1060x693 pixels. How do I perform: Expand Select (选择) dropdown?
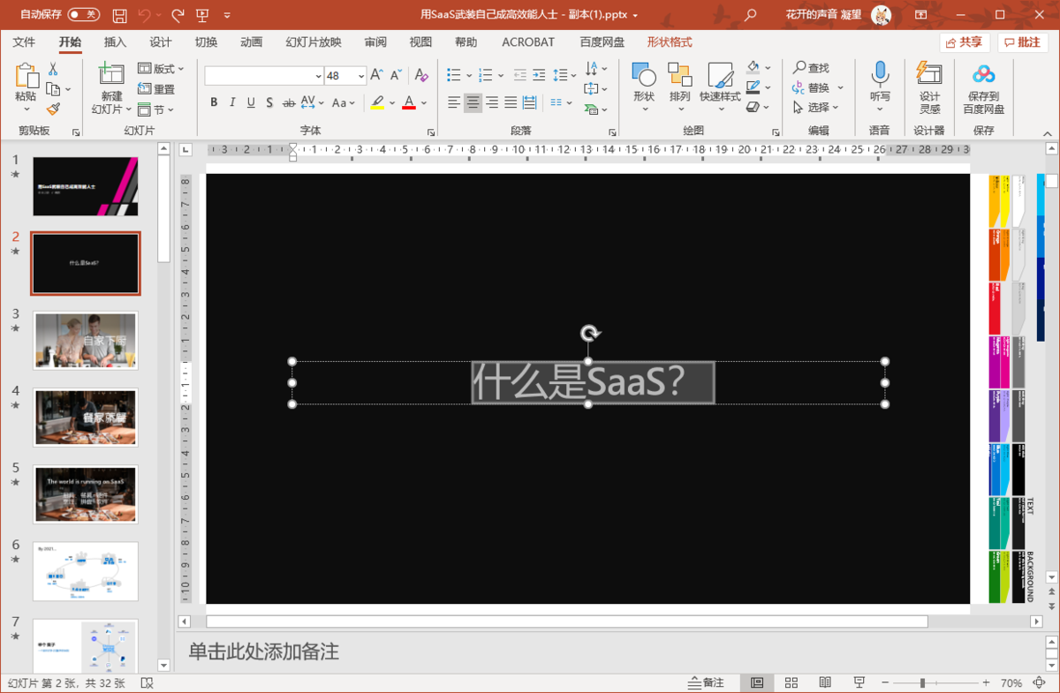click(818, 108)
